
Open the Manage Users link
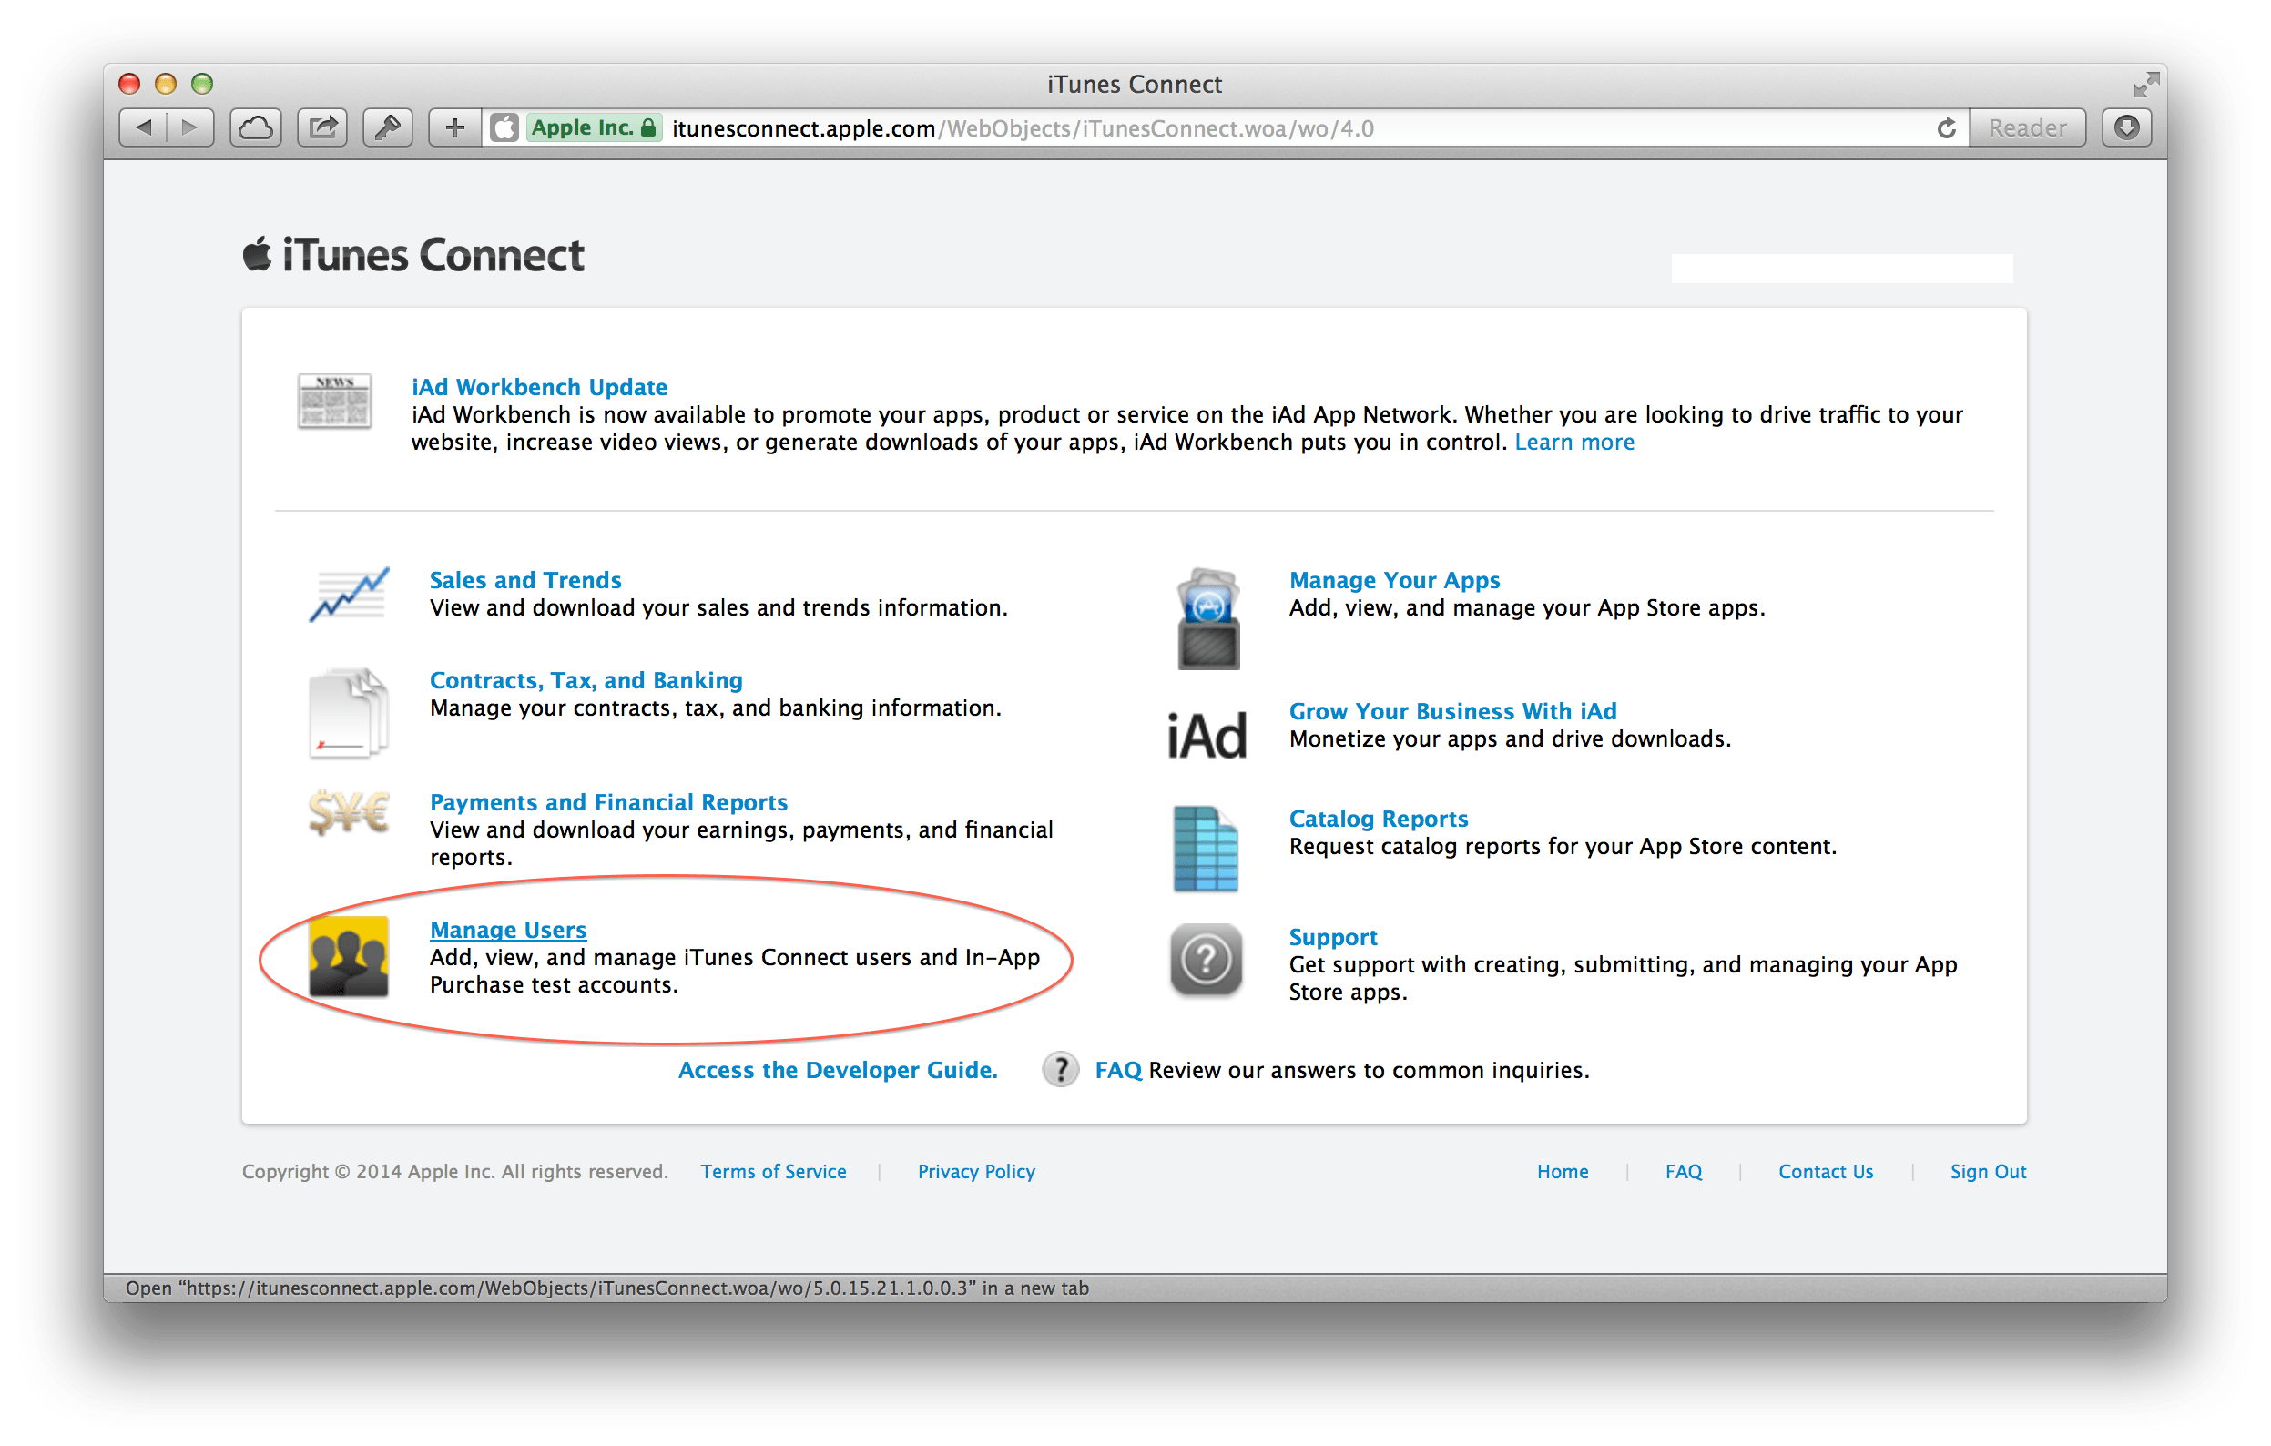507,930
